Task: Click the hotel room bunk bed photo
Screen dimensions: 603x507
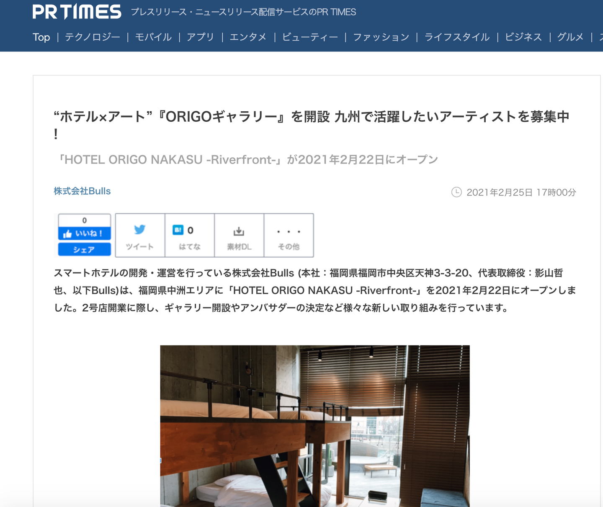Action: tap(315, 426)
